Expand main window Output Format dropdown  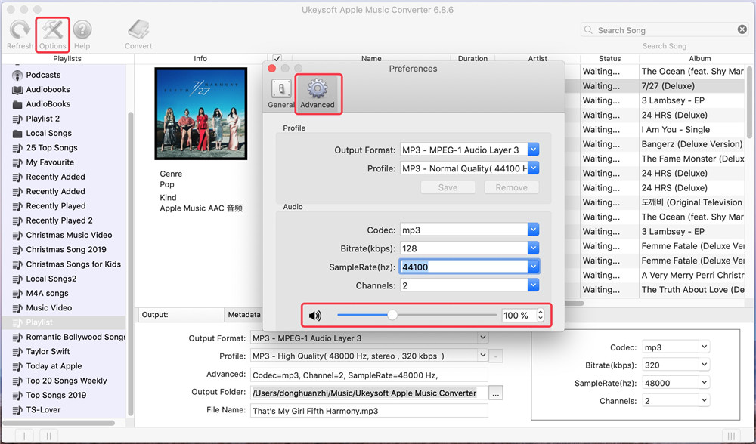click(x=482, y=338)
